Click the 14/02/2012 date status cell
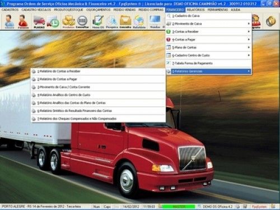The width and height of the screenshot is (280, 210). [131, 207]
